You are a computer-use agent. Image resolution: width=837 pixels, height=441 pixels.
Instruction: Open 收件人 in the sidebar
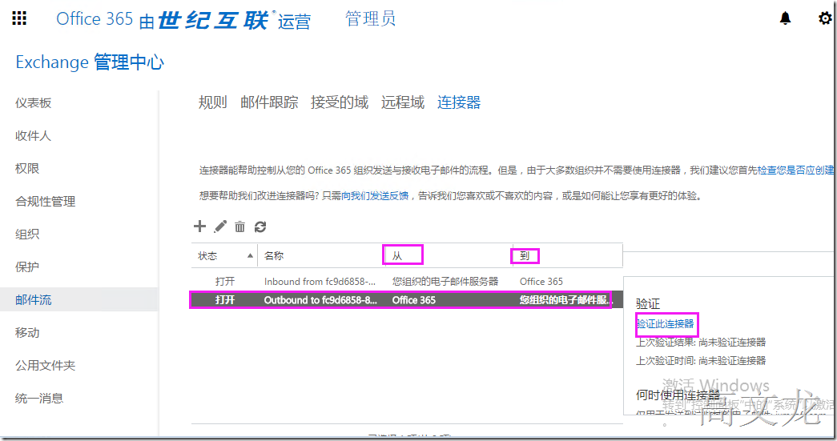click(33, 135)
